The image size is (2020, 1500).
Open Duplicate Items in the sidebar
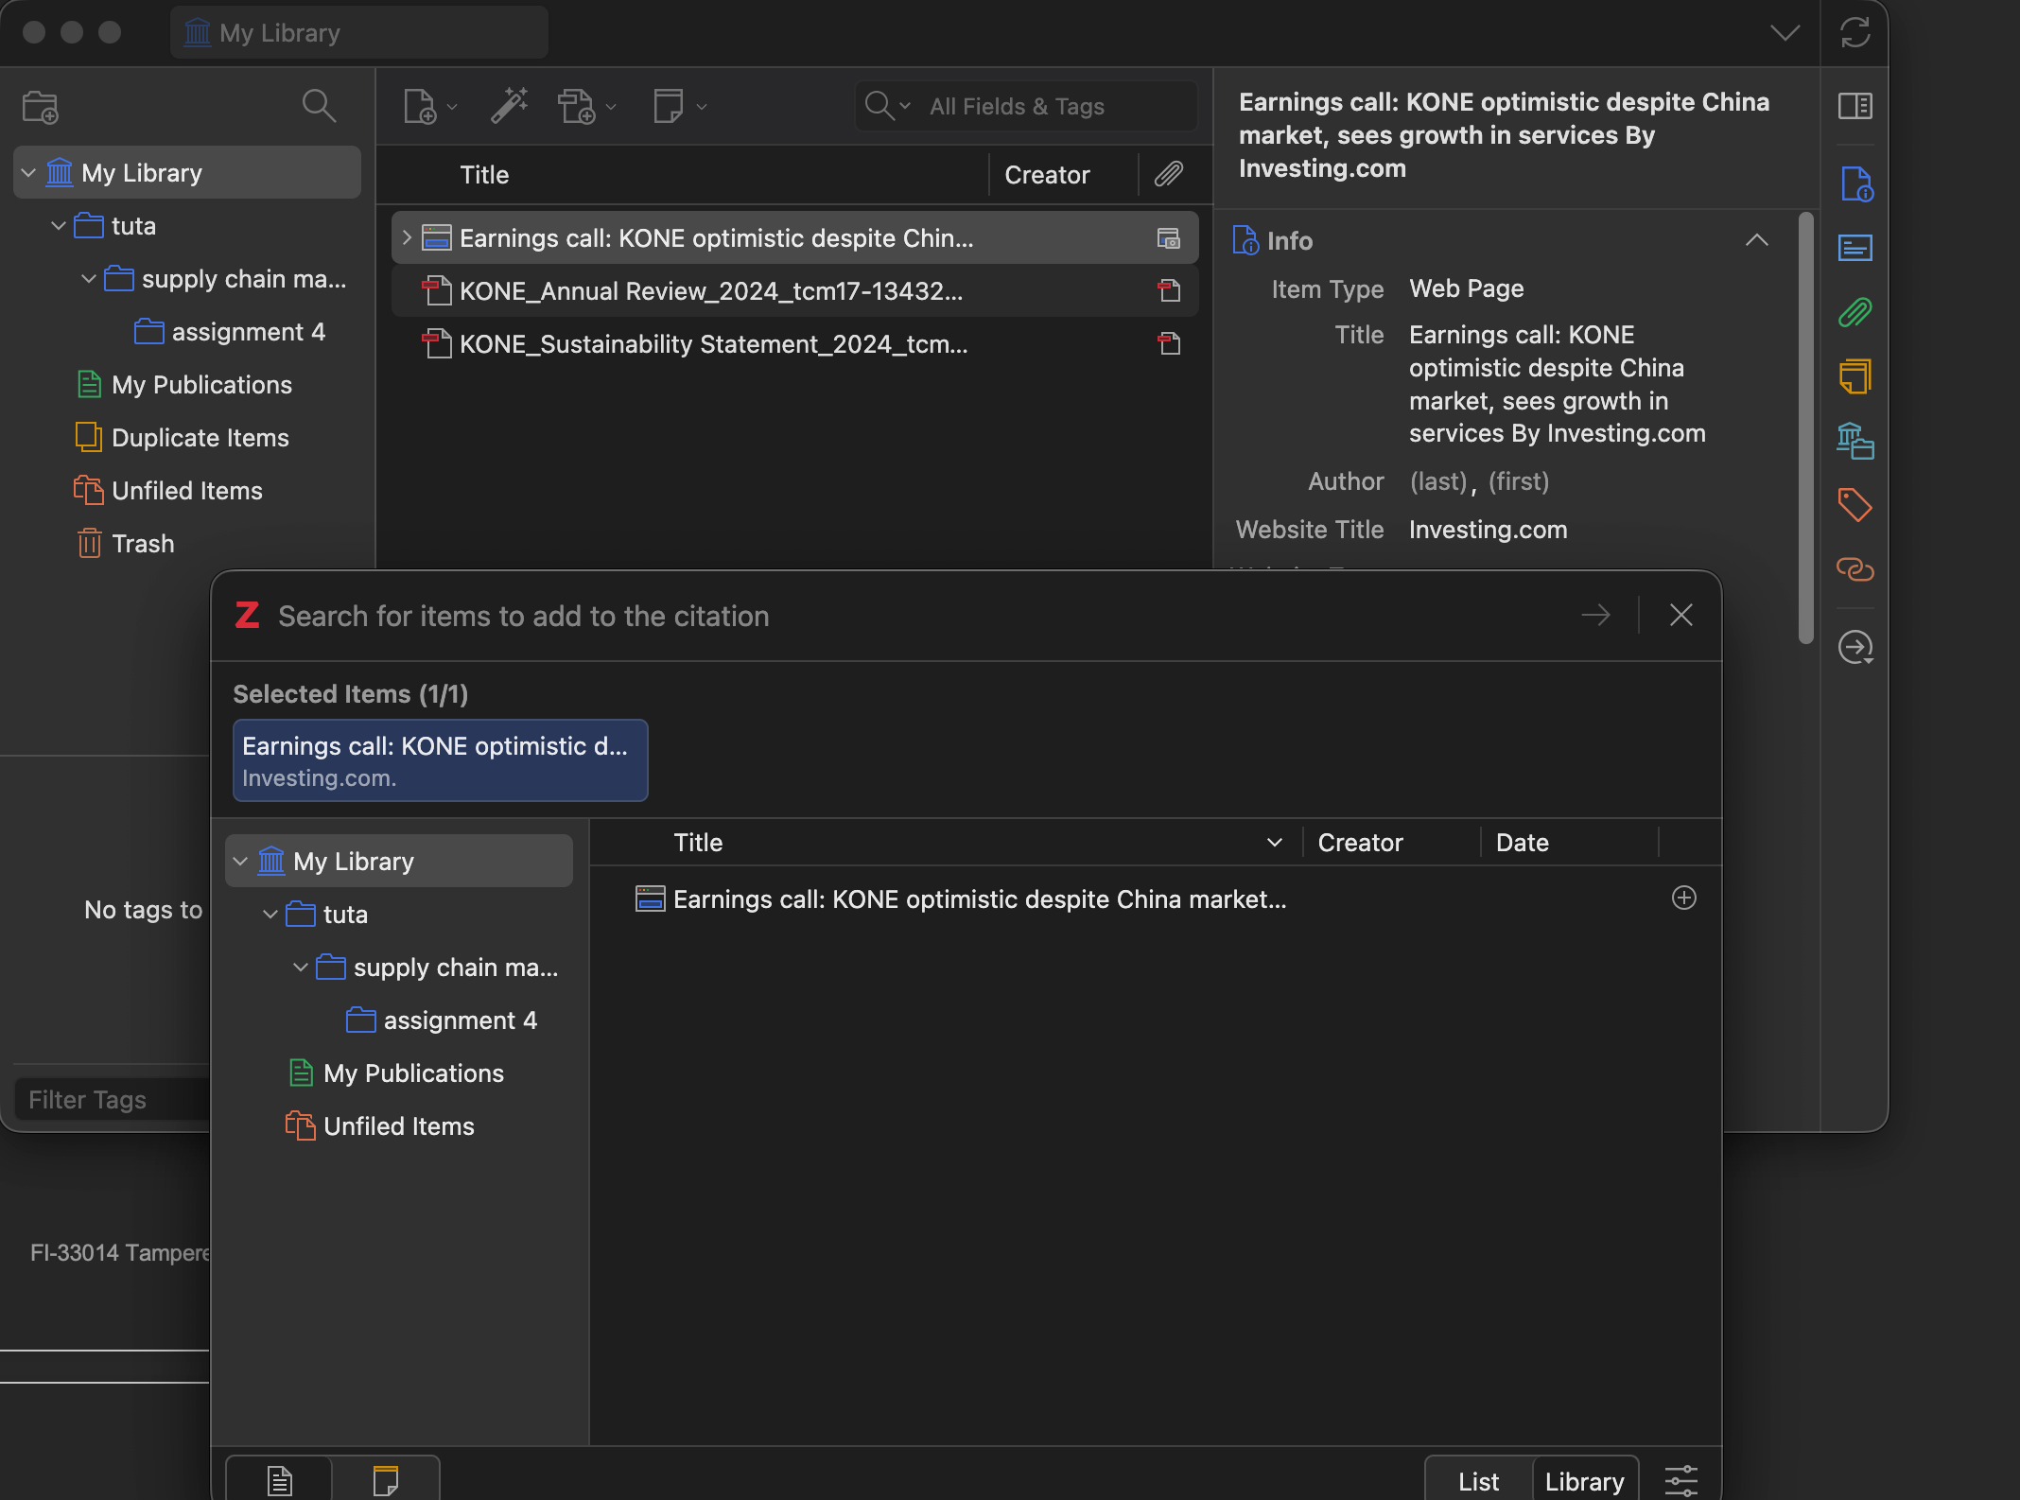pyautogui.click(x=200, y=438)
